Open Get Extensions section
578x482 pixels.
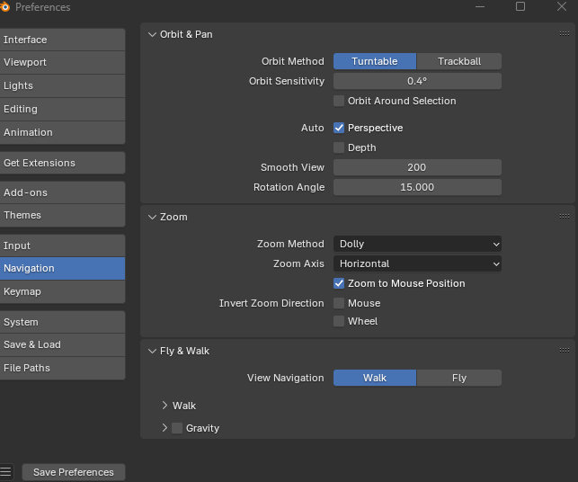coord(62,163)
